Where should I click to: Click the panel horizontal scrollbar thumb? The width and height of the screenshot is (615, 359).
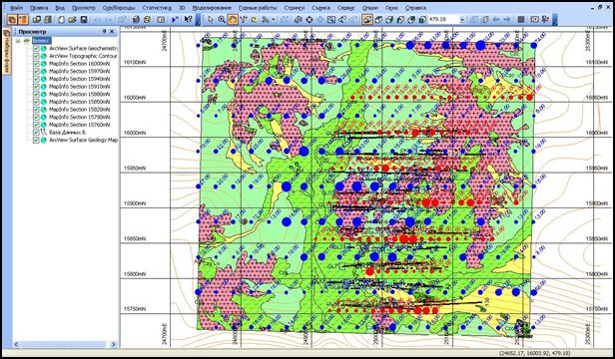63,344
